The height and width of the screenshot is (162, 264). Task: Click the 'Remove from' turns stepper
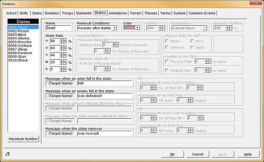[116, 45]
